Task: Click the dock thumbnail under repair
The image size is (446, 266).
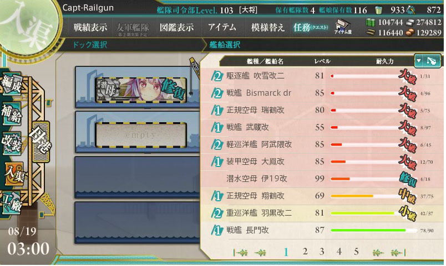Action: tap(141, 90)
